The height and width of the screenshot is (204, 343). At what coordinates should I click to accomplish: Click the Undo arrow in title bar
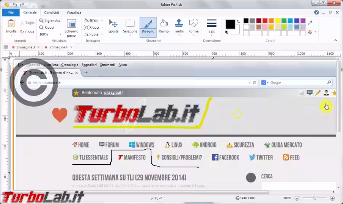(x=15, y=5)
